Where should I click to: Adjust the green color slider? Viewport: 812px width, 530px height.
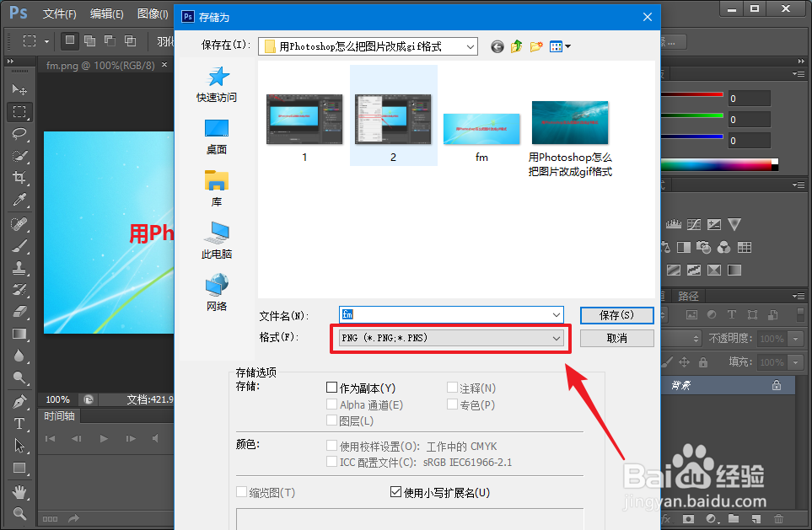692,115
